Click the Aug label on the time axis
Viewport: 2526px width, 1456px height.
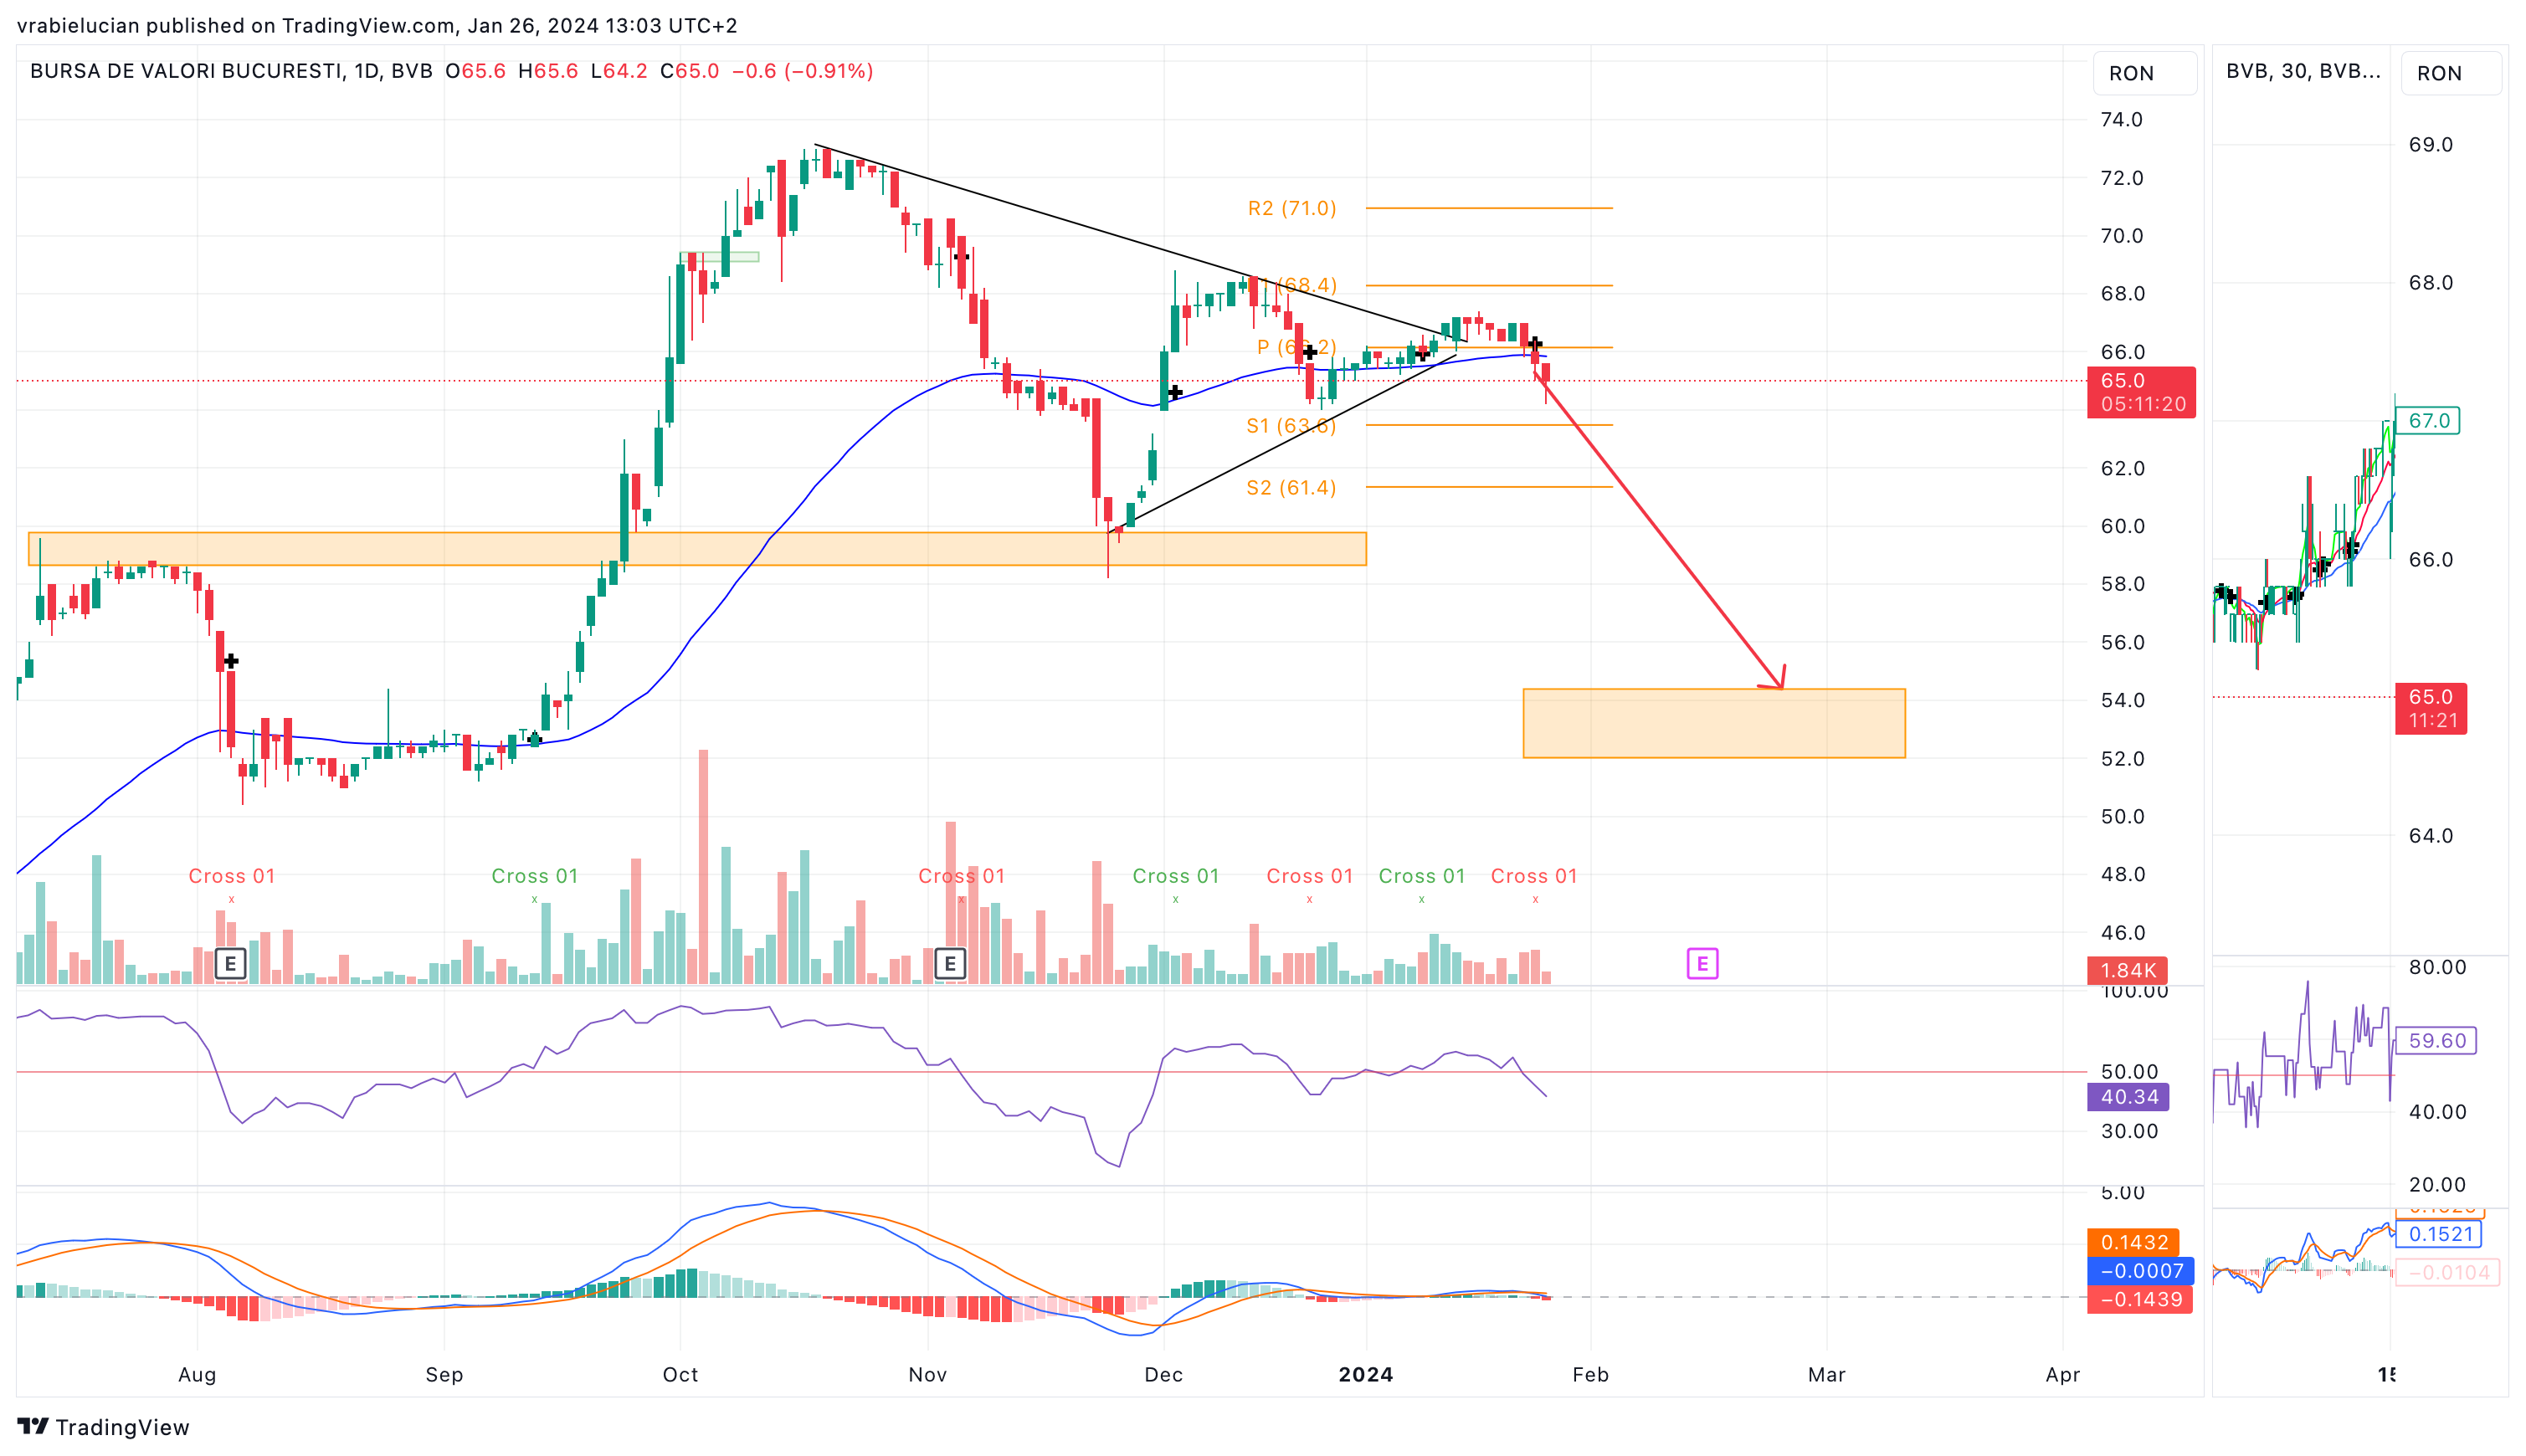click(x=197, y=1375)
